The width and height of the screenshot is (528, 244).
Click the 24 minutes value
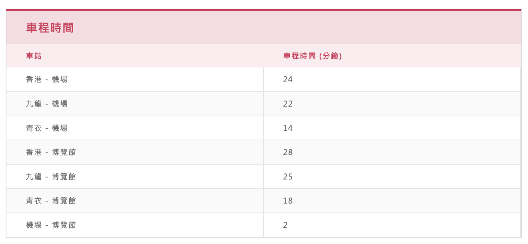click(x=288, y=79)
